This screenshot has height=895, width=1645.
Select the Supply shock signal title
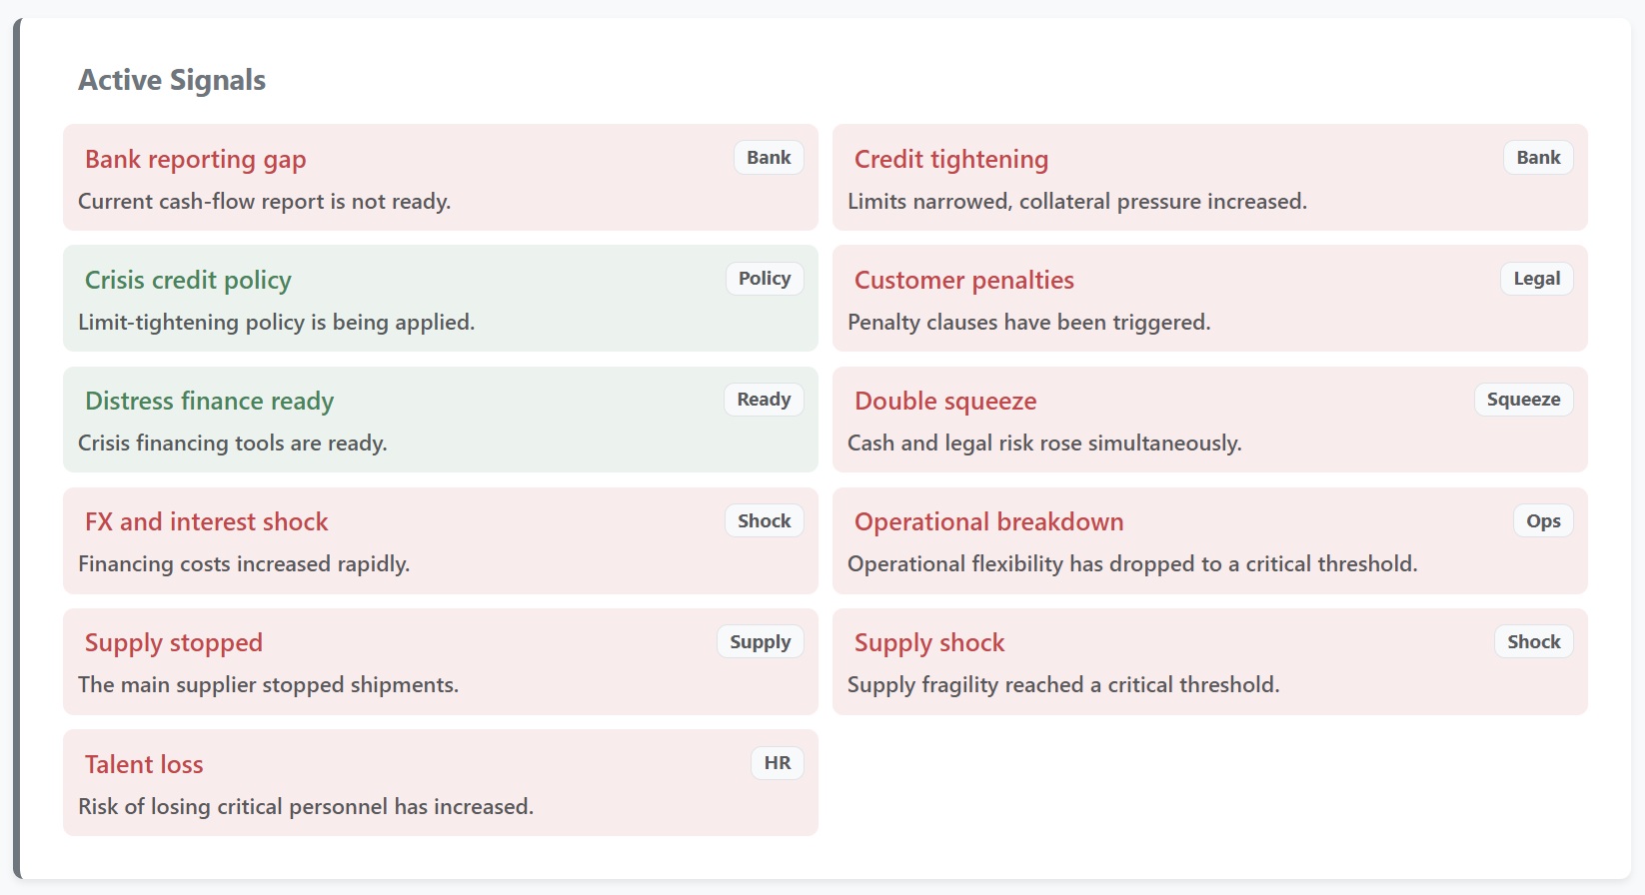928,643
